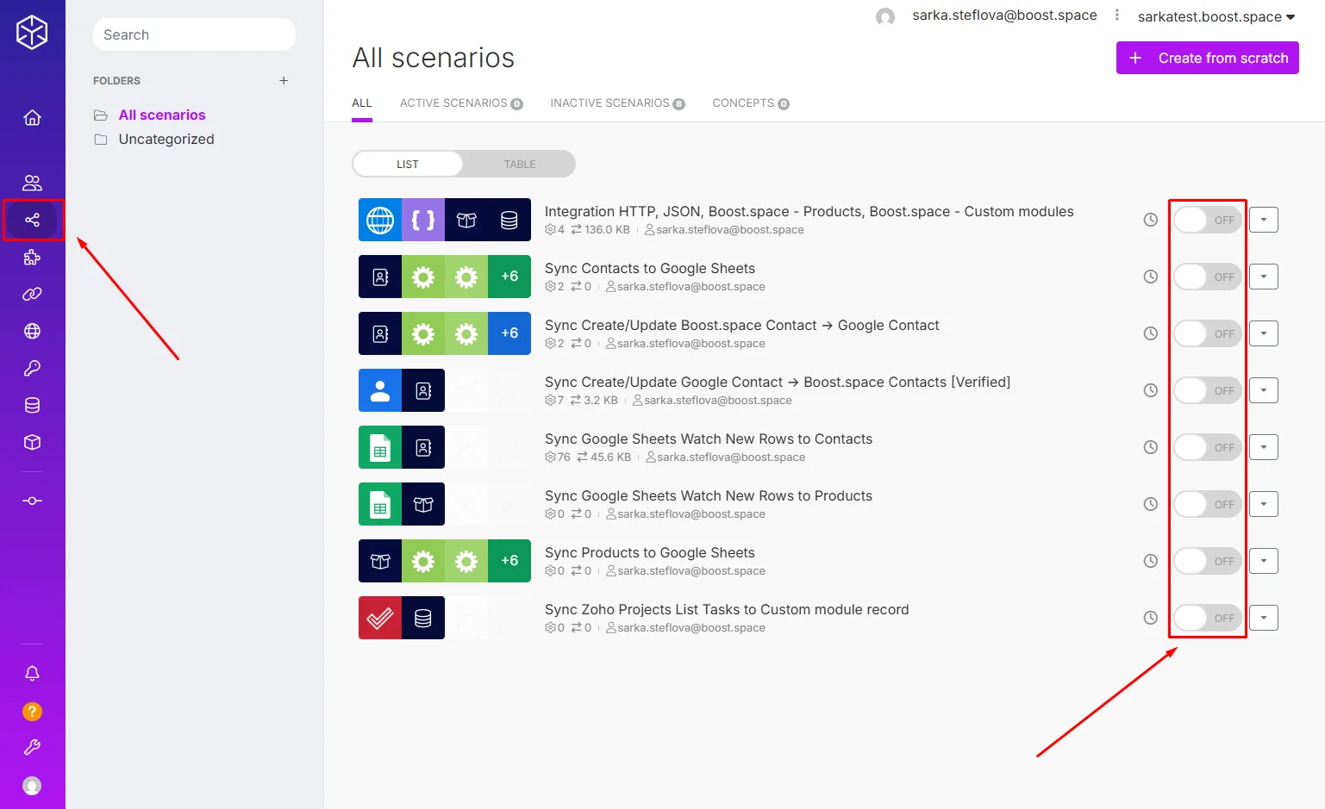Open dropdown for Google Contact → Boost.space Contacts

1264,390
